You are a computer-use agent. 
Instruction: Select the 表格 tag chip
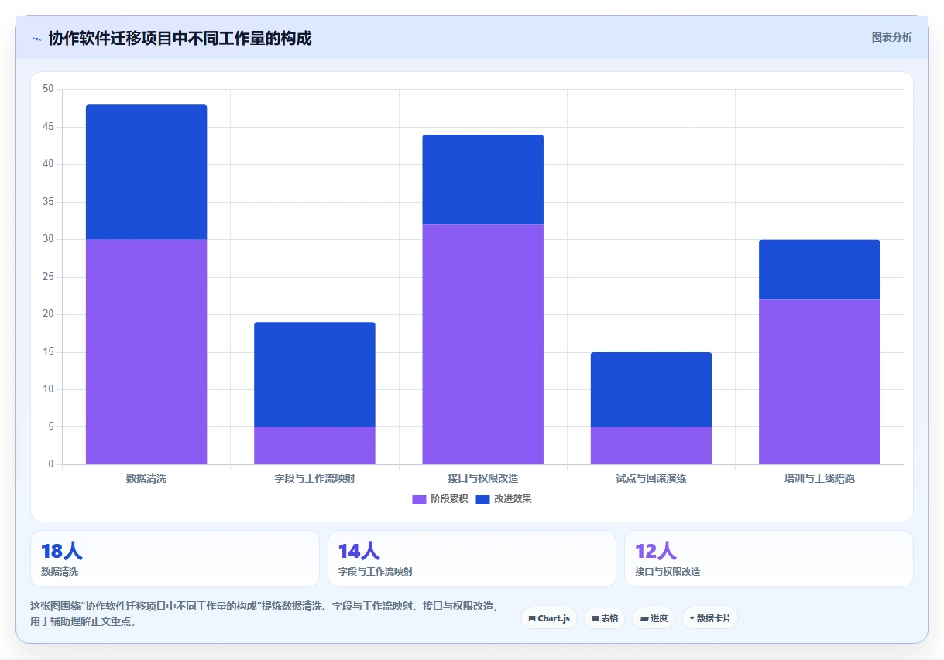point(605,618)
